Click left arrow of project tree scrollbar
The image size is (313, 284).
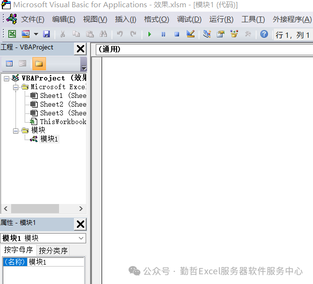tap(6, 208)
